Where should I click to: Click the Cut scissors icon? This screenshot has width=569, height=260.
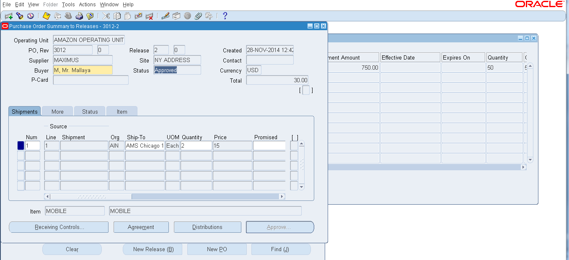[106, 16]
